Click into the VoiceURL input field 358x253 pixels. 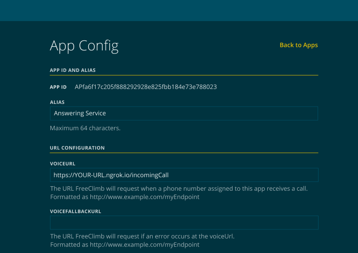[184, 175]
